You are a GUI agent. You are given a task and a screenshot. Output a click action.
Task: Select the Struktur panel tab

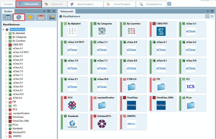point(8,11)
